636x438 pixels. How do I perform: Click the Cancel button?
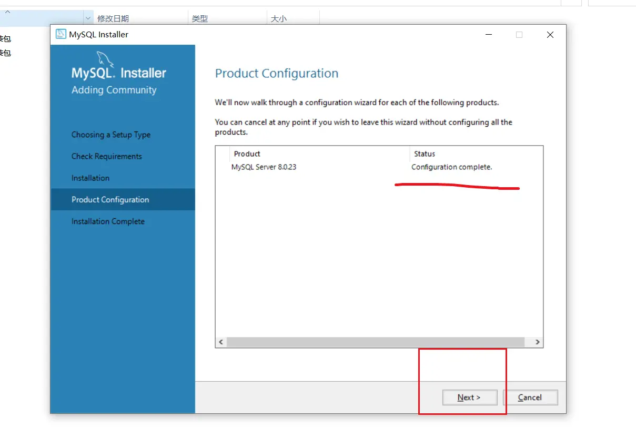point(530,398)
